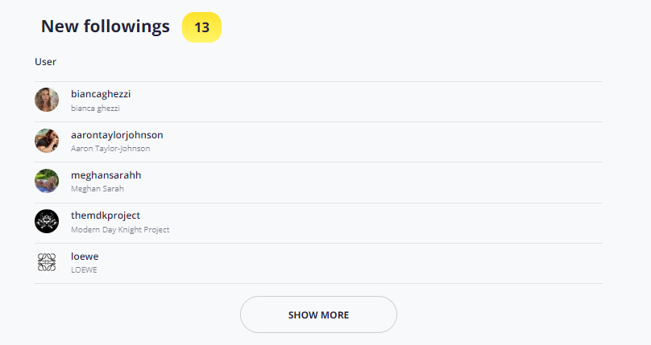Click the 'Meghan Sarah' display name
Screen dimensions: 651x345
[97, 188]
